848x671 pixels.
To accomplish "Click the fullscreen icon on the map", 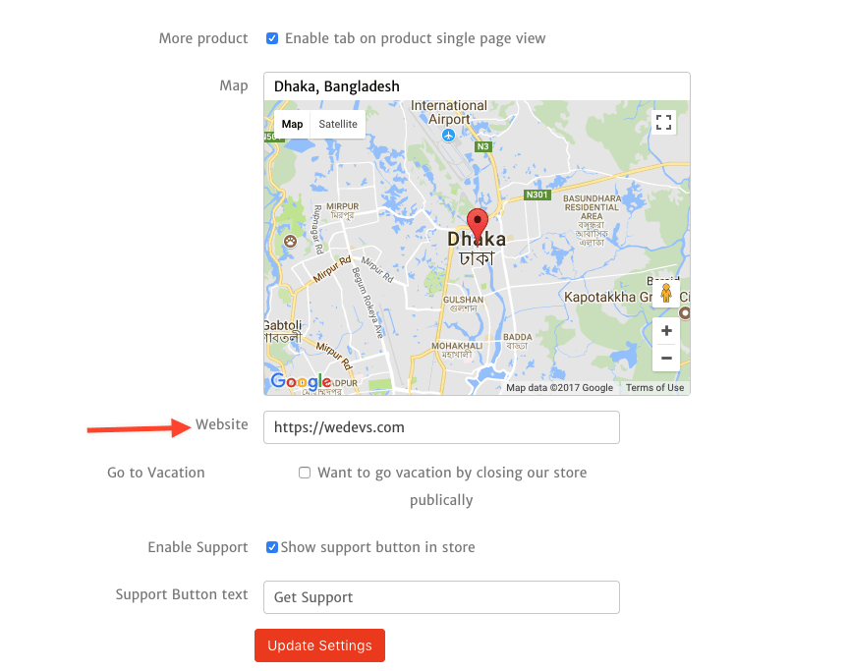I will 663,122.
